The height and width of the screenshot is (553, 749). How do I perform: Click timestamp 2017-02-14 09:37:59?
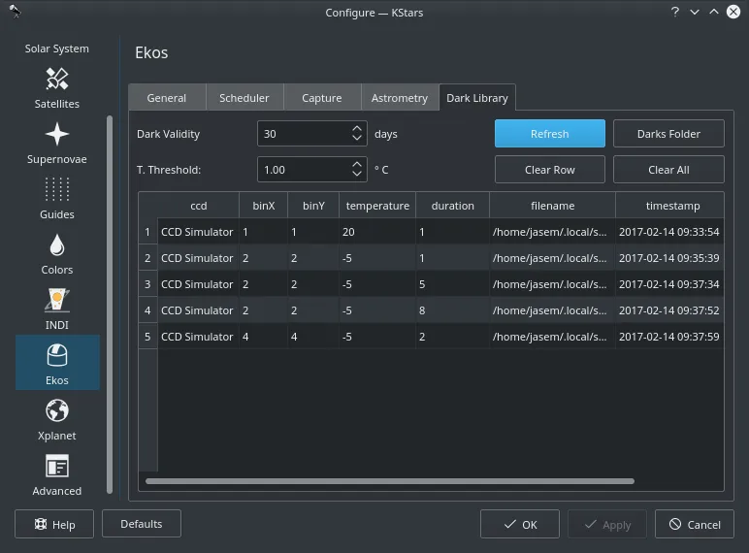tap(669, 338)
